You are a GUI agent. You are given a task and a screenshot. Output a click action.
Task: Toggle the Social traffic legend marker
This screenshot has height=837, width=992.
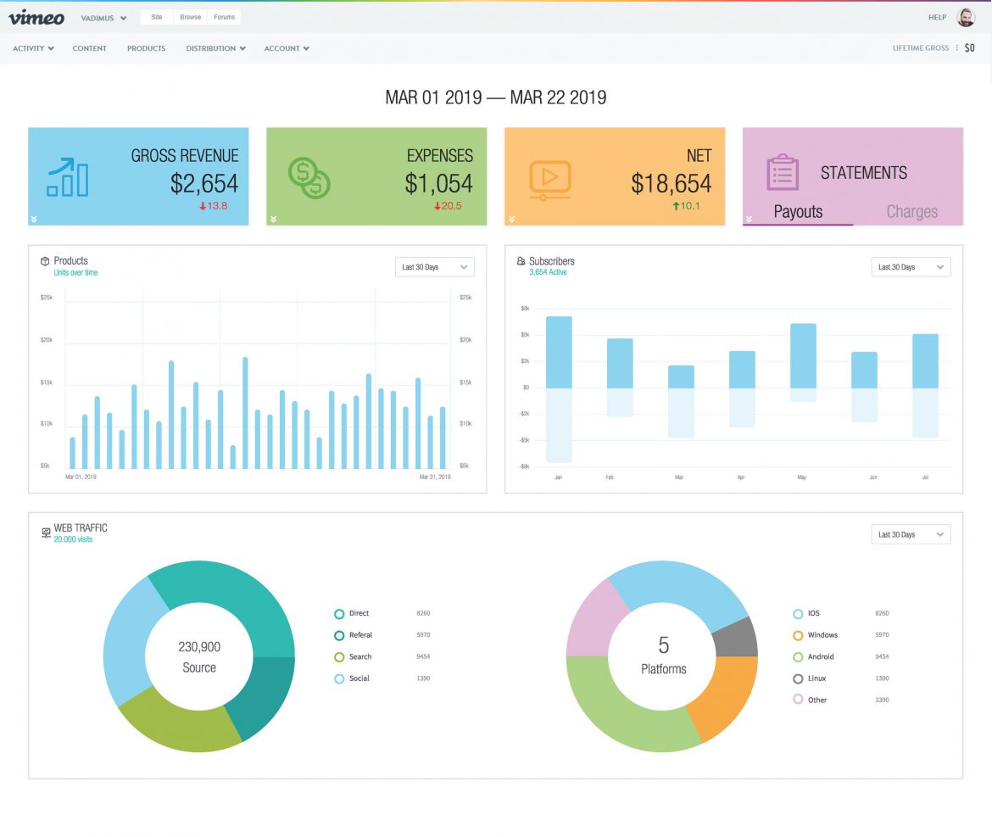click(x=339, y=678)
